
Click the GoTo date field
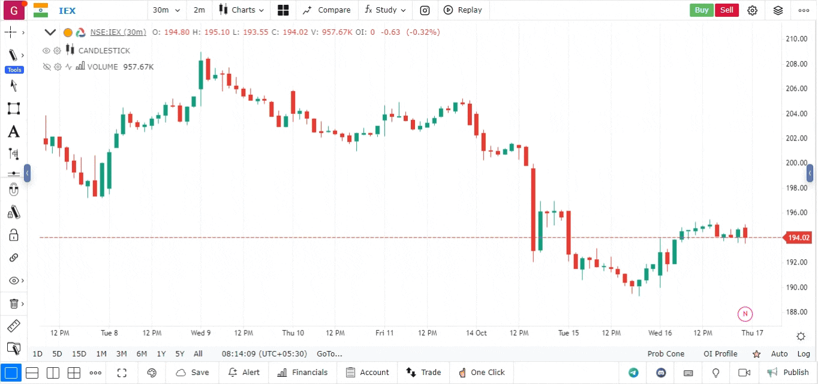329,354
